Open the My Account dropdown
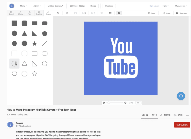Viewport: 191px width, 139px height. 181,6
